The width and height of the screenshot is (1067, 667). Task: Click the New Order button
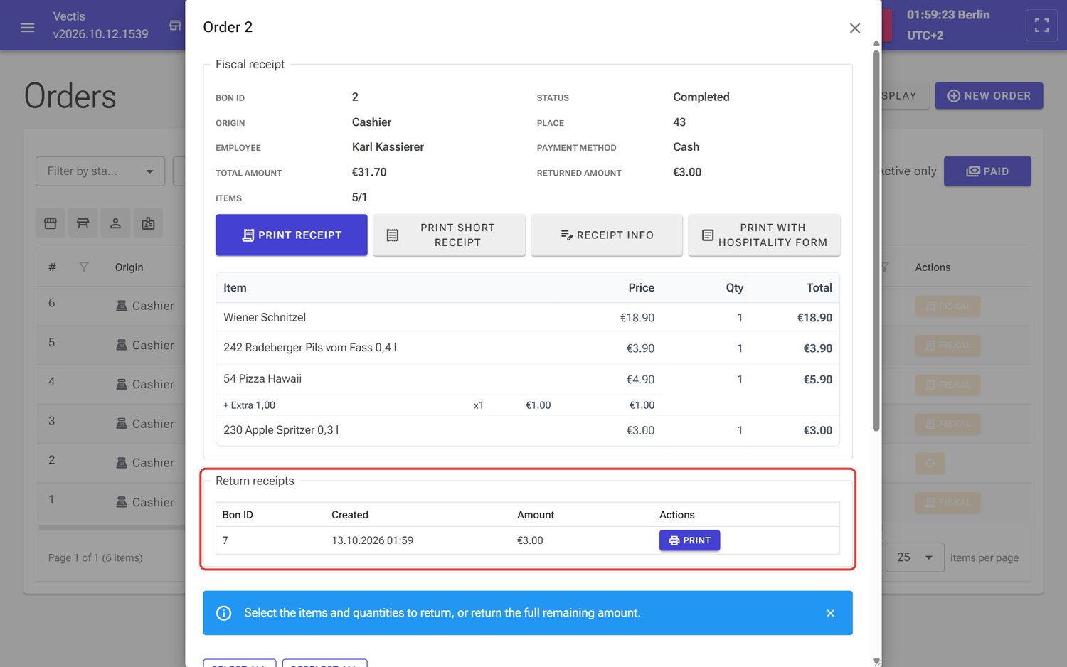tap(989, 96)
